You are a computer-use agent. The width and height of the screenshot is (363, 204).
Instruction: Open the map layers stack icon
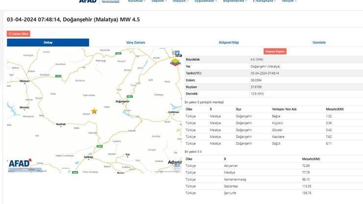175,62
